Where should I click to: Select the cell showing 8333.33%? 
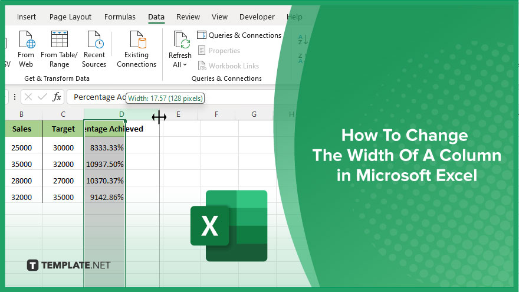point(104,147)
